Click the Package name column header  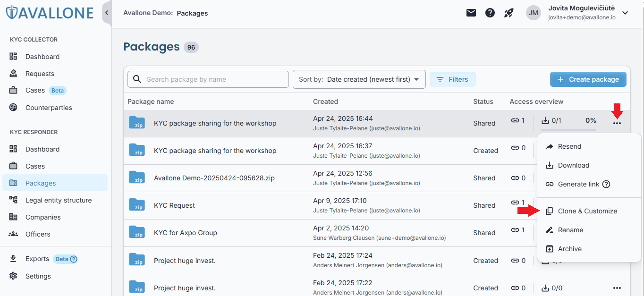[151, 101]
